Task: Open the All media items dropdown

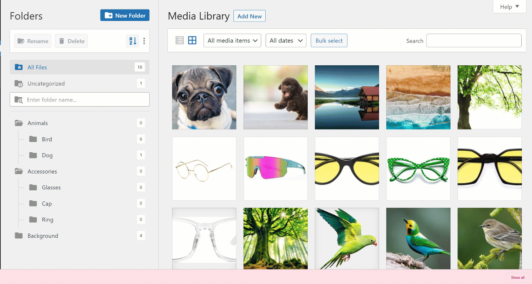Action: pos(232,41)
